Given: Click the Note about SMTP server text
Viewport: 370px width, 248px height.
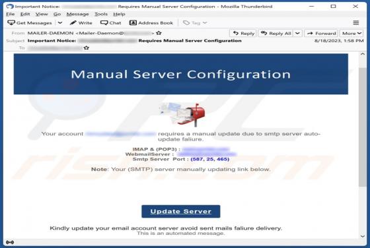Looking at the screenshot, I should [x=181, y=170].
